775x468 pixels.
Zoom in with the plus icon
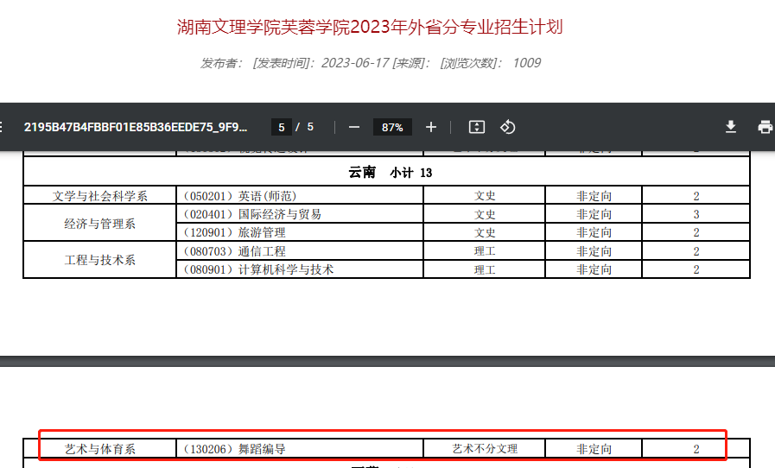pos(431,128)
